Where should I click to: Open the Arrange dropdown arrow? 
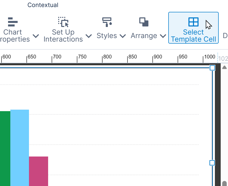pyautogui.click(x=163, y=36)
